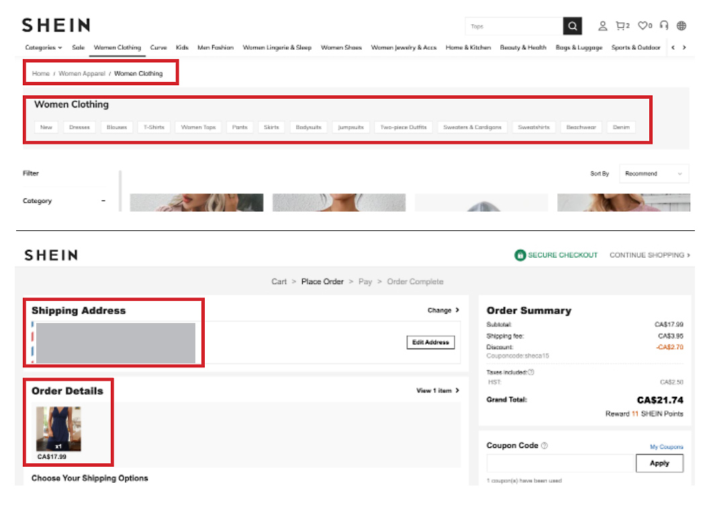Click the Edit Address button
This screenshot has height=507, width=709.
(x=430, y=342)
